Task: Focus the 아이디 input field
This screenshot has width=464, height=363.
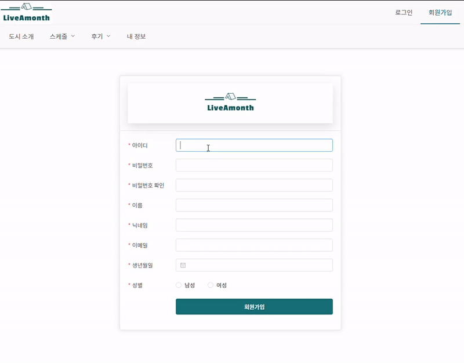Action: tap(254, 145)
